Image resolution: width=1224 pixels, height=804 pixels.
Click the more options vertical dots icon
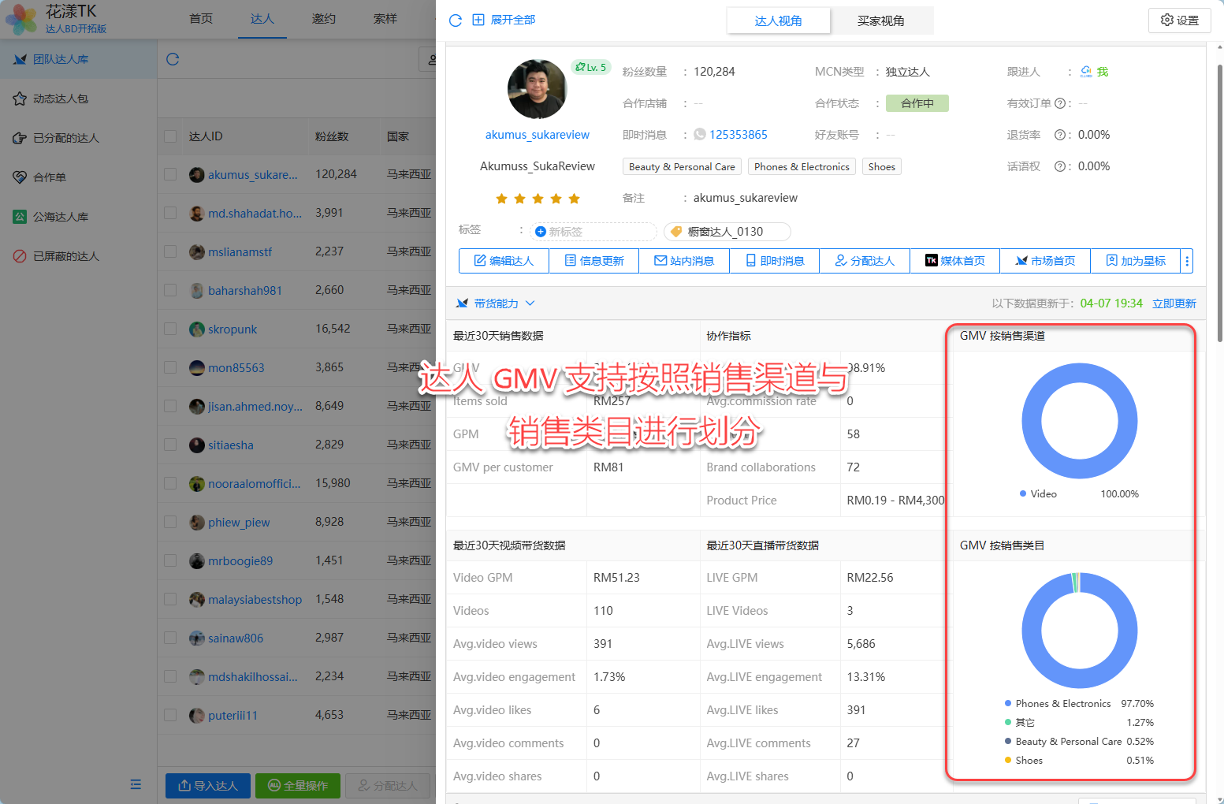click(1186, 261)
